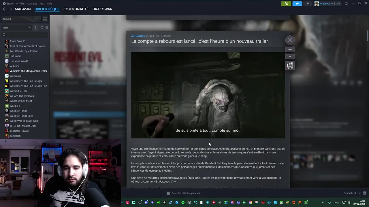Toggle sort order up-arrow icon
Image resolution: width=369 pixels, height=207 pixels.
coord(36,28)
